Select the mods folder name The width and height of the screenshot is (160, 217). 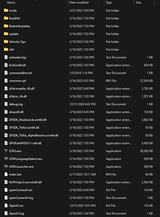(13, 10)
